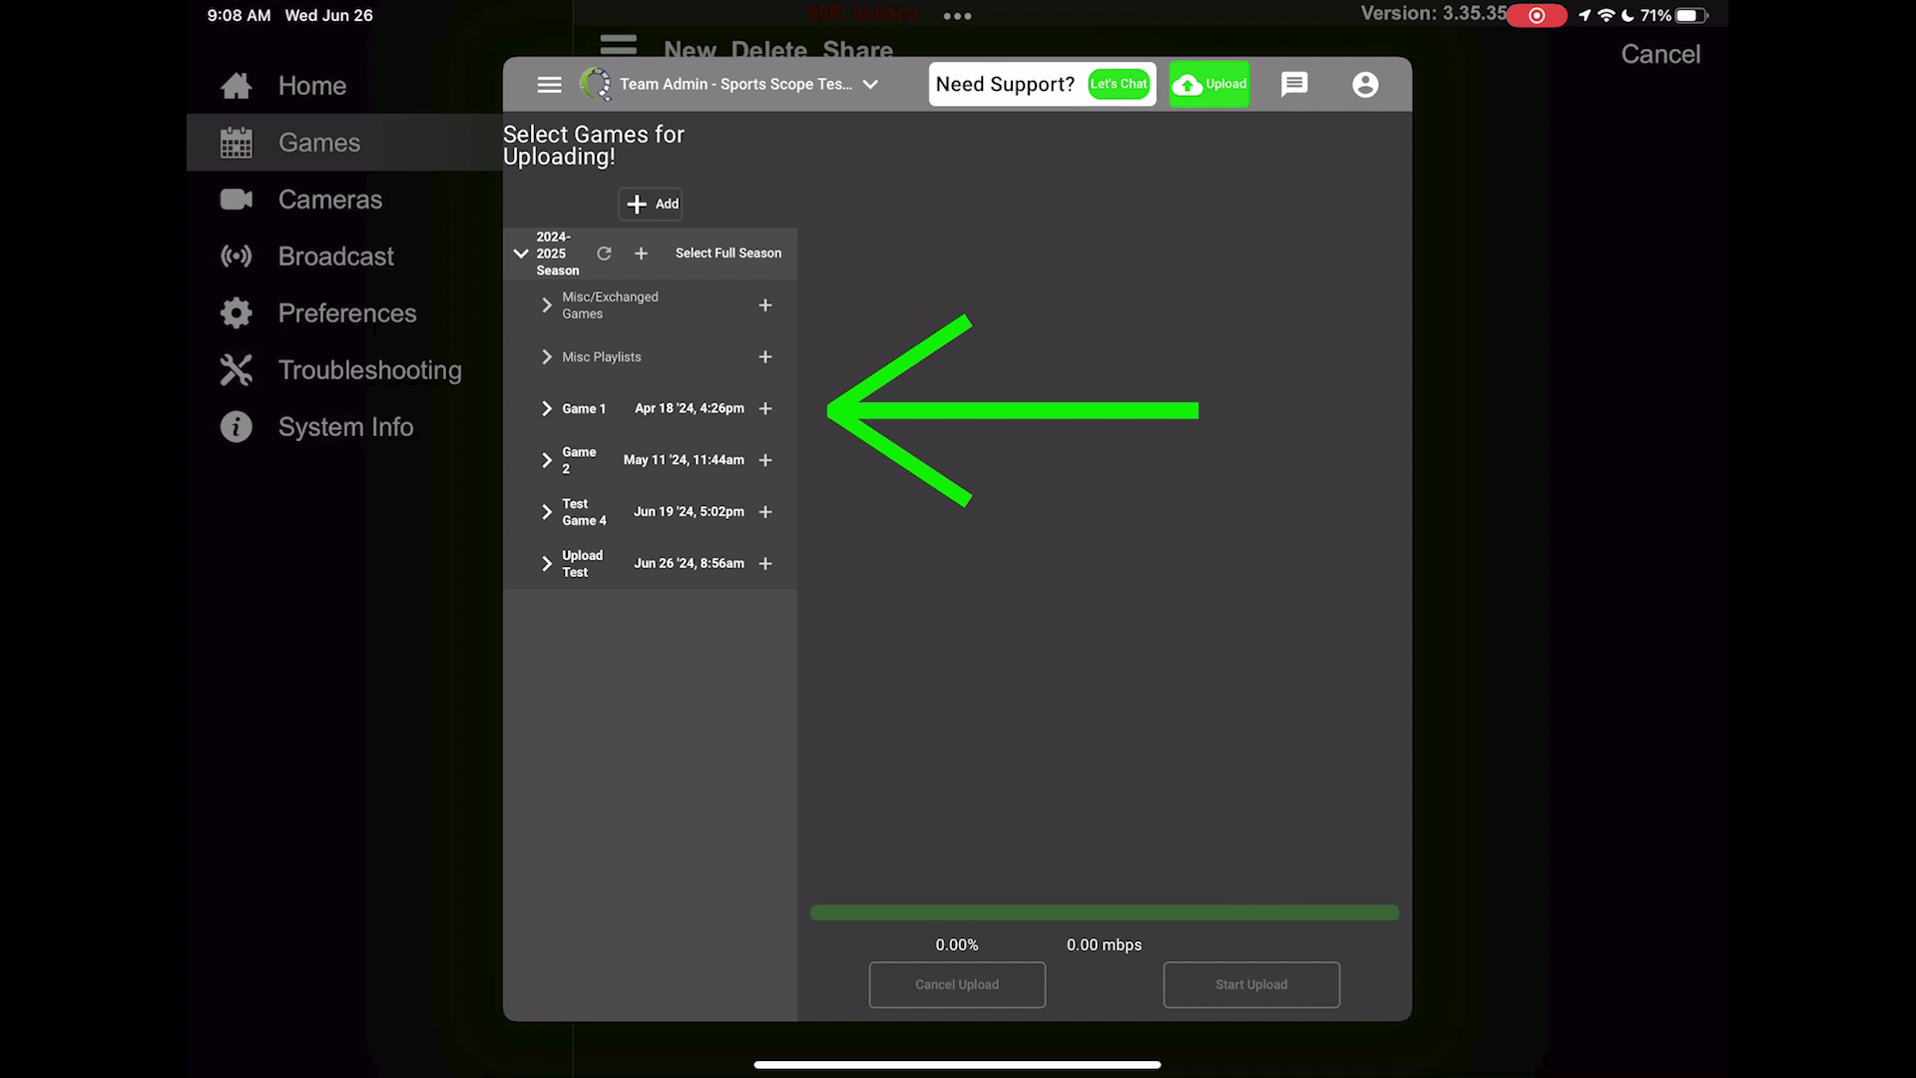Click the sidebar Games calendar icon
Screen dimensions: 1916x1078
(237, 143)
